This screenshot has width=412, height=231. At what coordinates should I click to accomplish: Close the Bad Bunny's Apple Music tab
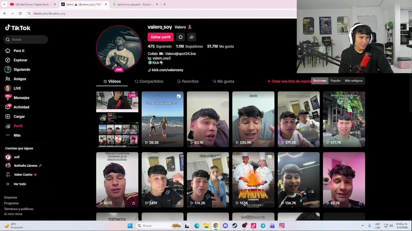tap(55, 4)
